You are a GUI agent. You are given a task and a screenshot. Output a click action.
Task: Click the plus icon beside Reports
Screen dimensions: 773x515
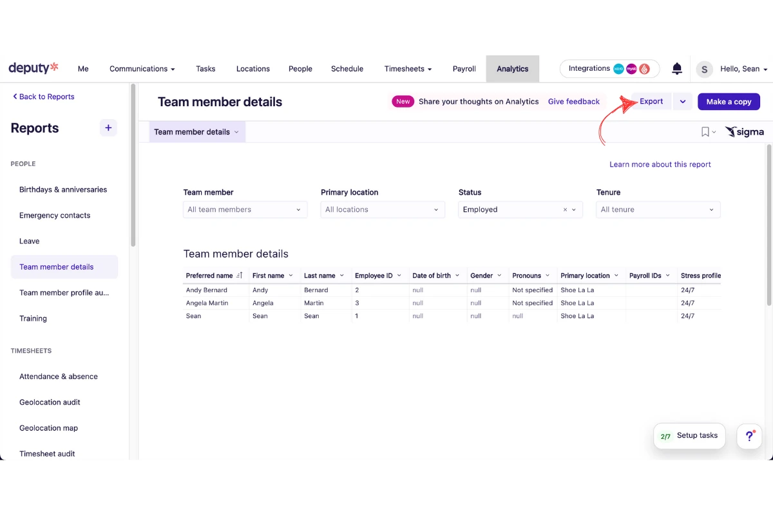(108, 128)
